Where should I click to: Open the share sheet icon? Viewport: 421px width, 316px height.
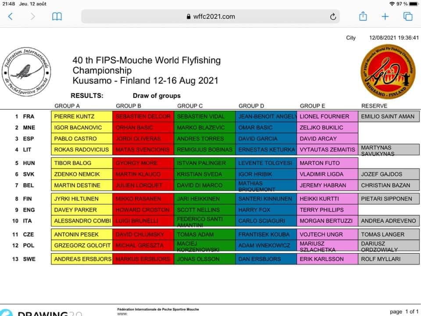coord(363,16)
